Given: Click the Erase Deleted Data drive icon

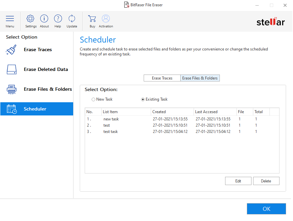Looking at the screenshot, I should tap(12, 69).
